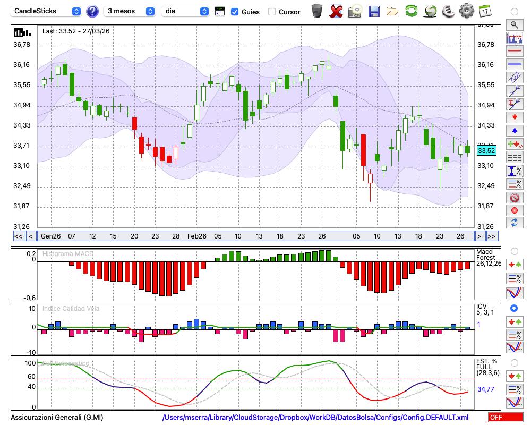
Task: Select the red horizontal line tool
Action: [515, 51]
